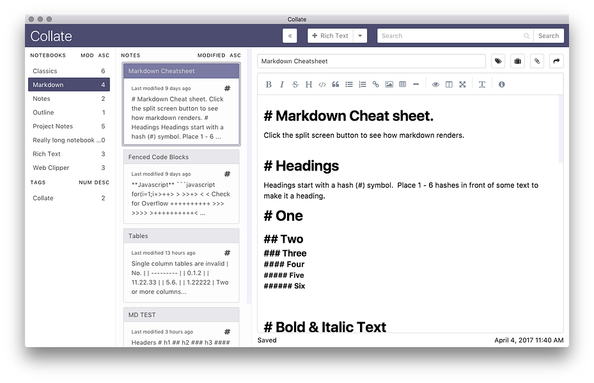Click the date 'April 4, 2017 11:40 AM'
The width and height of the screenshot is (594, 383).
pyautogui.click(x=529, y=340)
